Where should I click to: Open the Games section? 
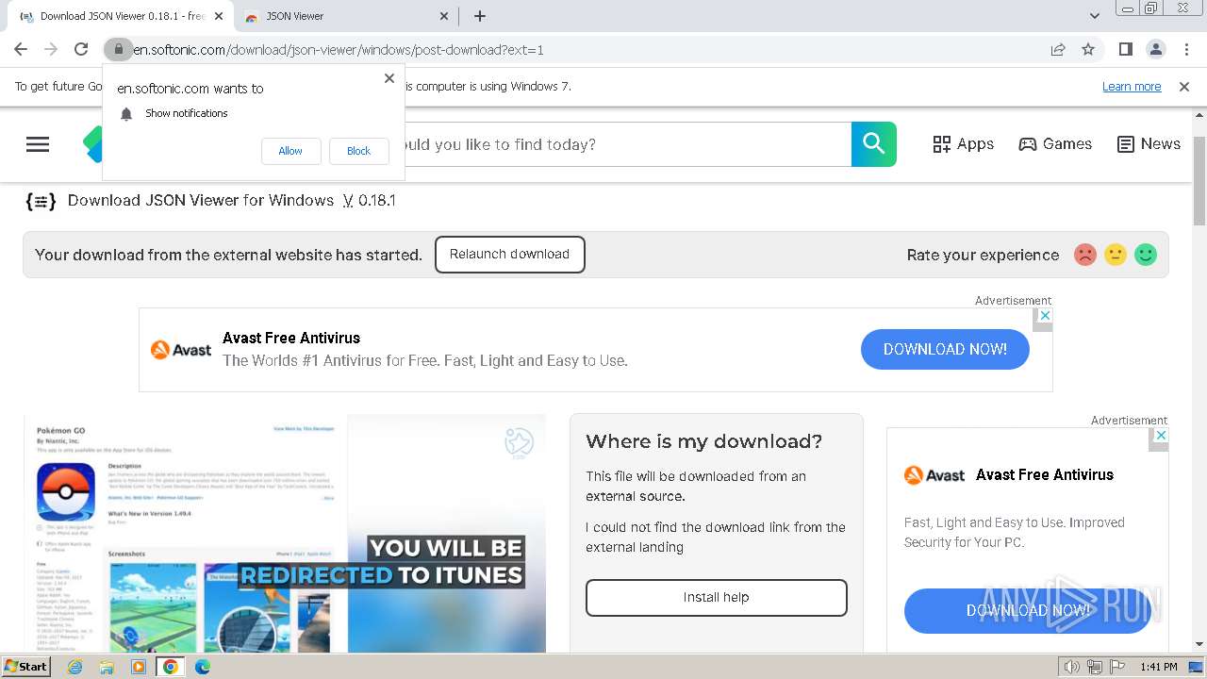tap(1055, 144)
